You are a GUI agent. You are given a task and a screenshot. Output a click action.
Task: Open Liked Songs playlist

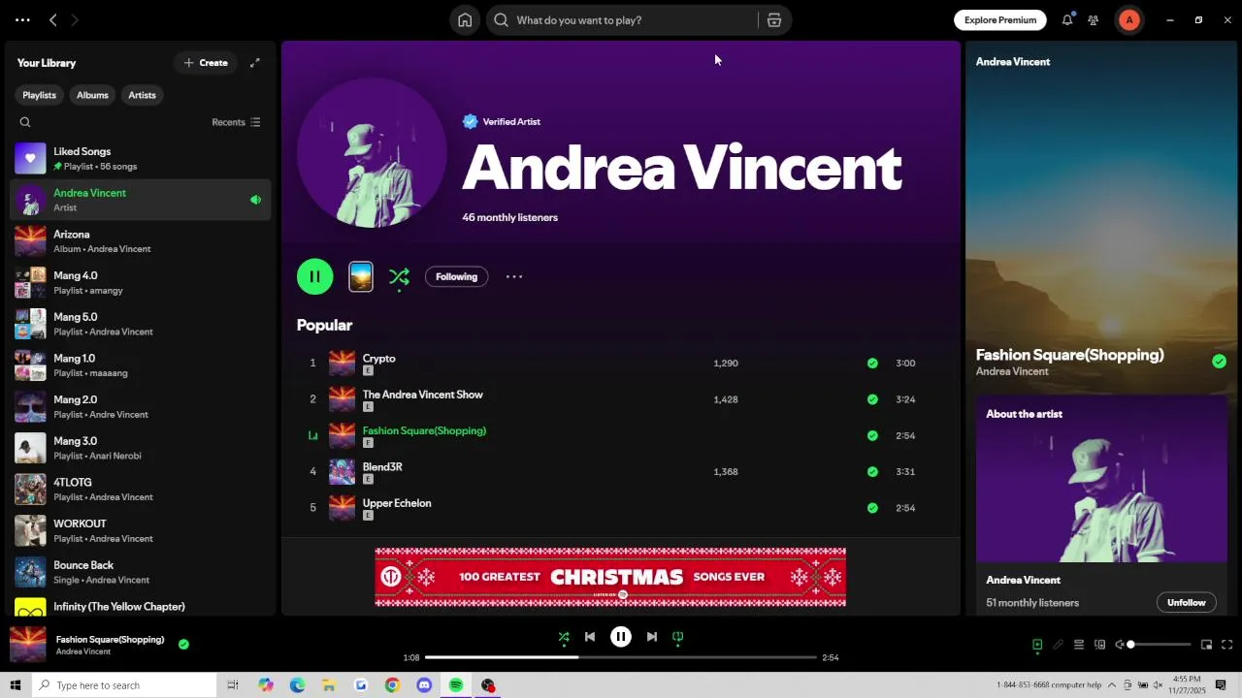[x=142, y=158]
